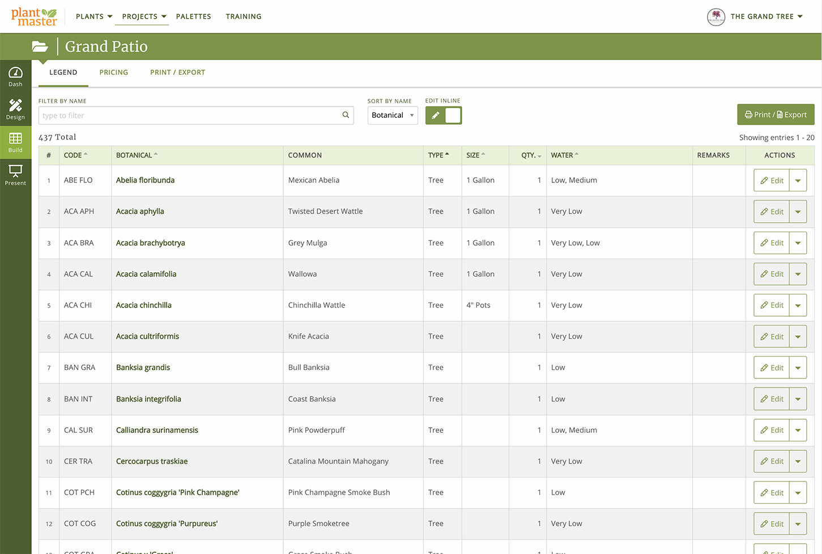Viewport: 822px width, 554px height.
Task: Click The Grand Tree profile avatar
Action: pyautogui.click(x=716, y=16)
